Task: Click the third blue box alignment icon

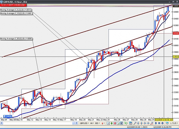Action: pyautogui.click(x=162, y=123)
